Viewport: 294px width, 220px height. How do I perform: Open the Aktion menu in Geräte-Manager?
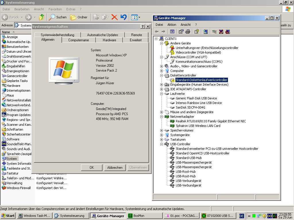172,25
